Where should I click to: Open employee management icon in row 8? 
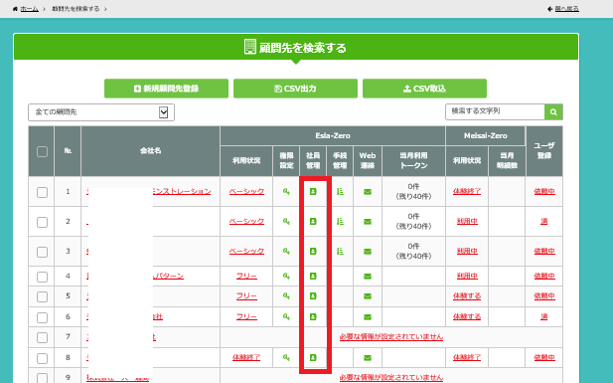313,357
